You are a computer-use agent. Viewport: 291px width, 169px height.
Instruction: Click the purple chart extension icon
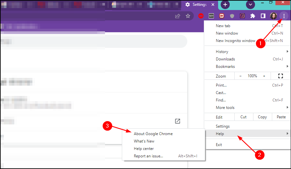point(242,16)
